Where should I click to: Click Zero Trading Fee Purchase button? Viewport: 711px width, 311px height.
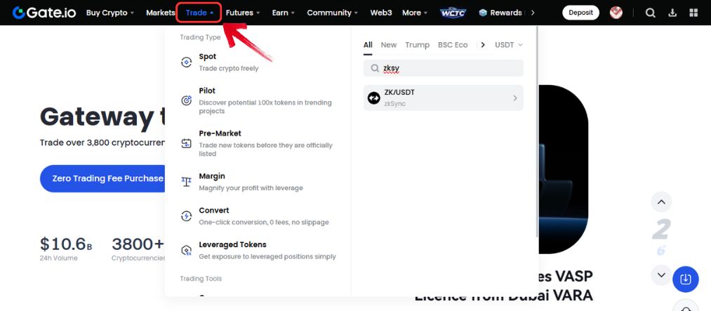(x=102, y=178)
